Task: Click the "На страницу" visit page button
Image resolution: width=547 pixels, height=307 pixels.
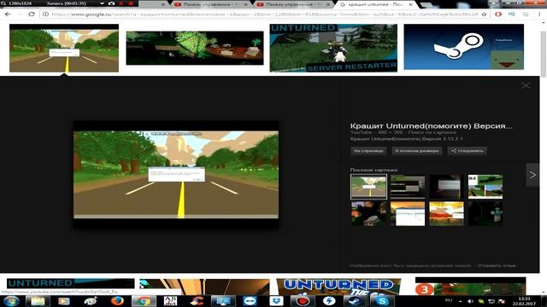Action: click(x=368, y=151)
